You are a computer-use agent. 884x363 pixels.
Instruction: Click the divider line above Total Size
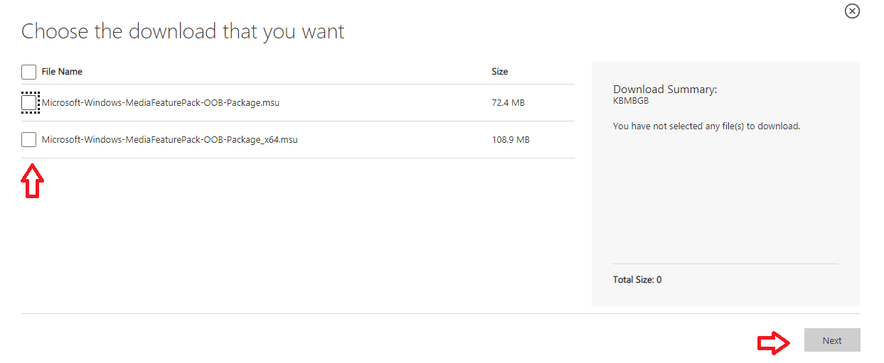(x=725, y=264)
